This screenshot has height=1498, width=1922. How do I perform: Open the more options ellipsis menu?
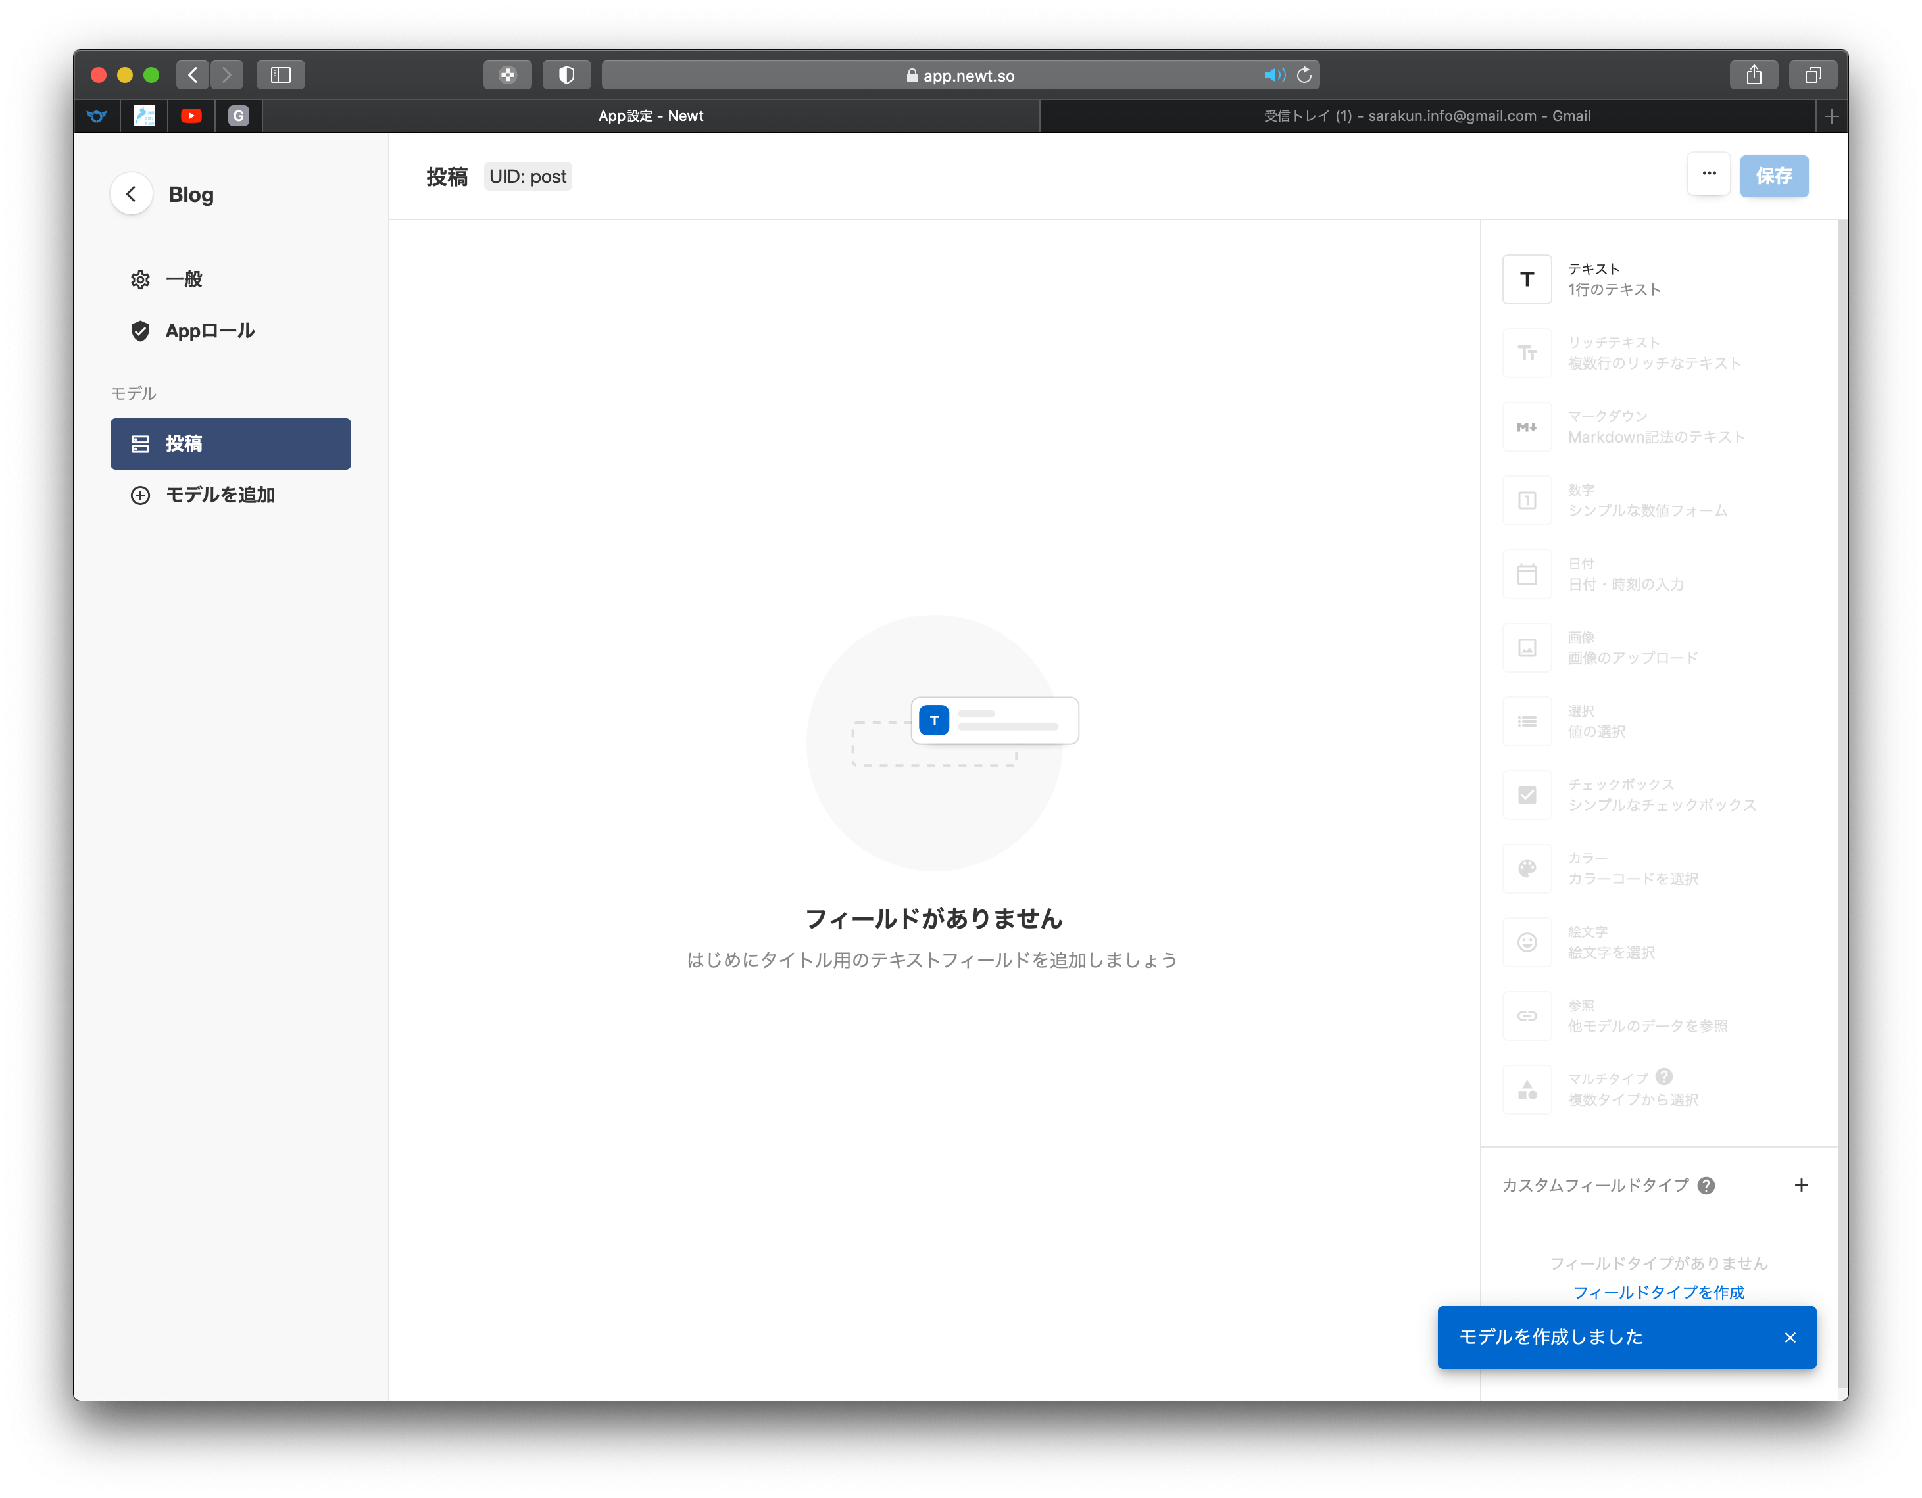click(x=1708, y=174)
